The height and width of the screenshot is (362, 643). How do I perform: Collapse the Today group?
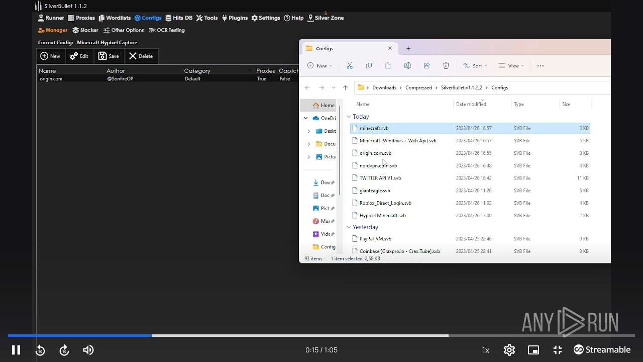[349, 117]
